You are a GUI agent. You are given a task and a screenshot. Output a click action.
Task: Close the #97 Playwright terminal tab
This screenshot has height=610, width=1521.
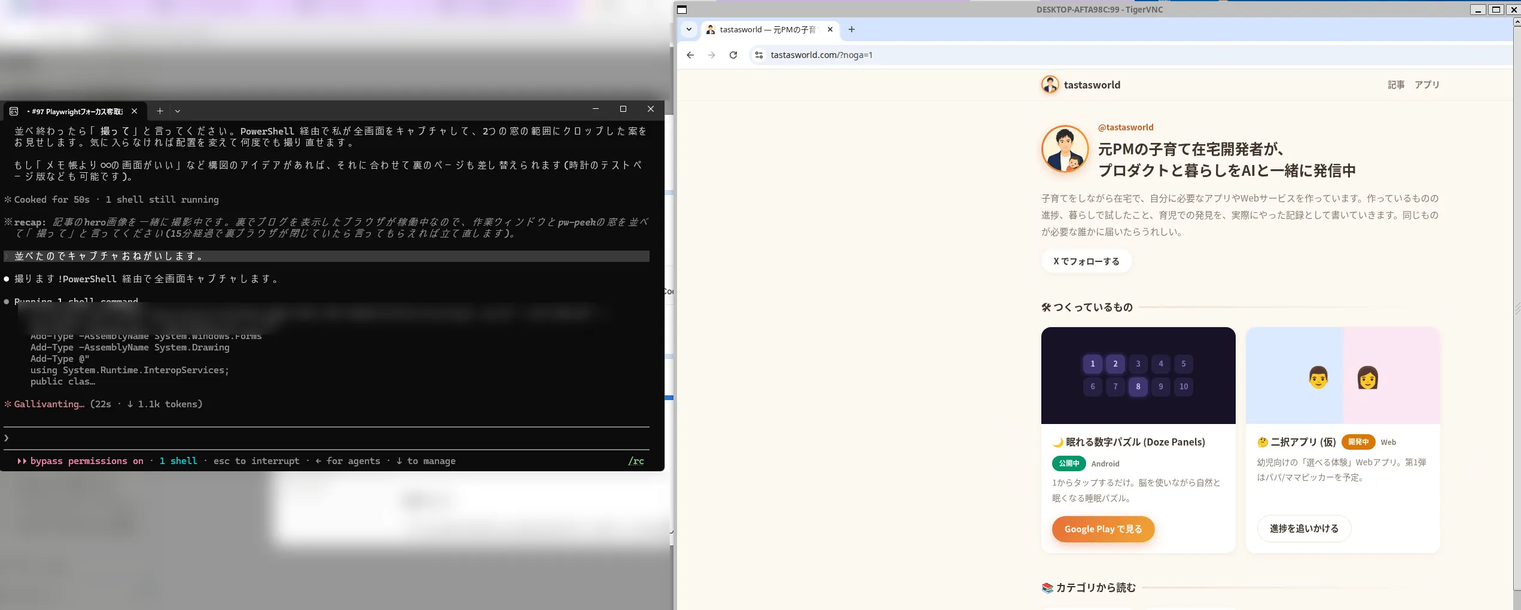click(135, 111)
